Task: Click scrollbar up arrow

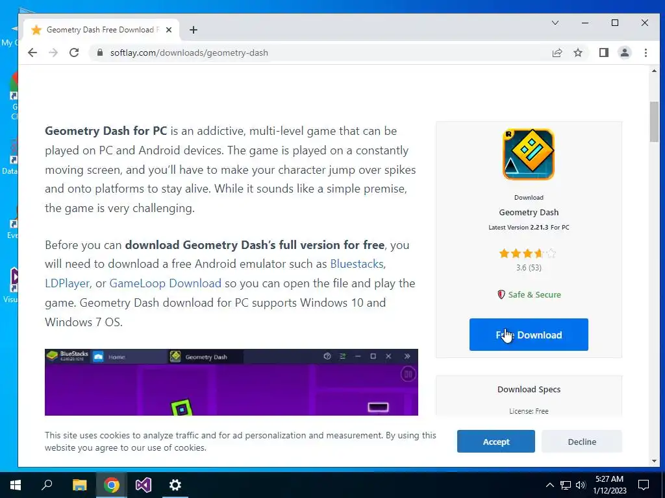Action: [654, 71]
